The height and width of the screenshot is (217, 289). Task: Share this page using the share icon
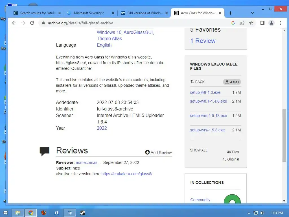(x=242, y=23)
